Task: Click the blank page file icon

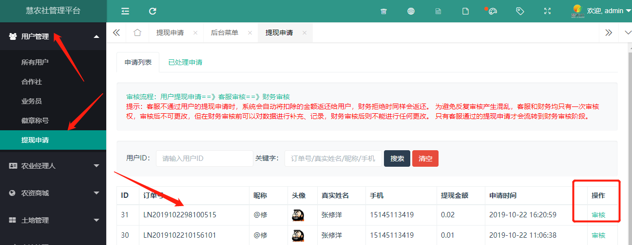Action: tap(465, 11)
